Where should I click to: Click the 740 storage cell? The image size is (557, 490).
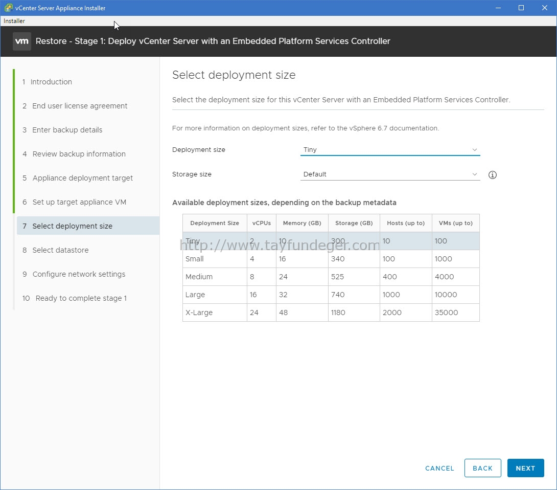(354, 295)
